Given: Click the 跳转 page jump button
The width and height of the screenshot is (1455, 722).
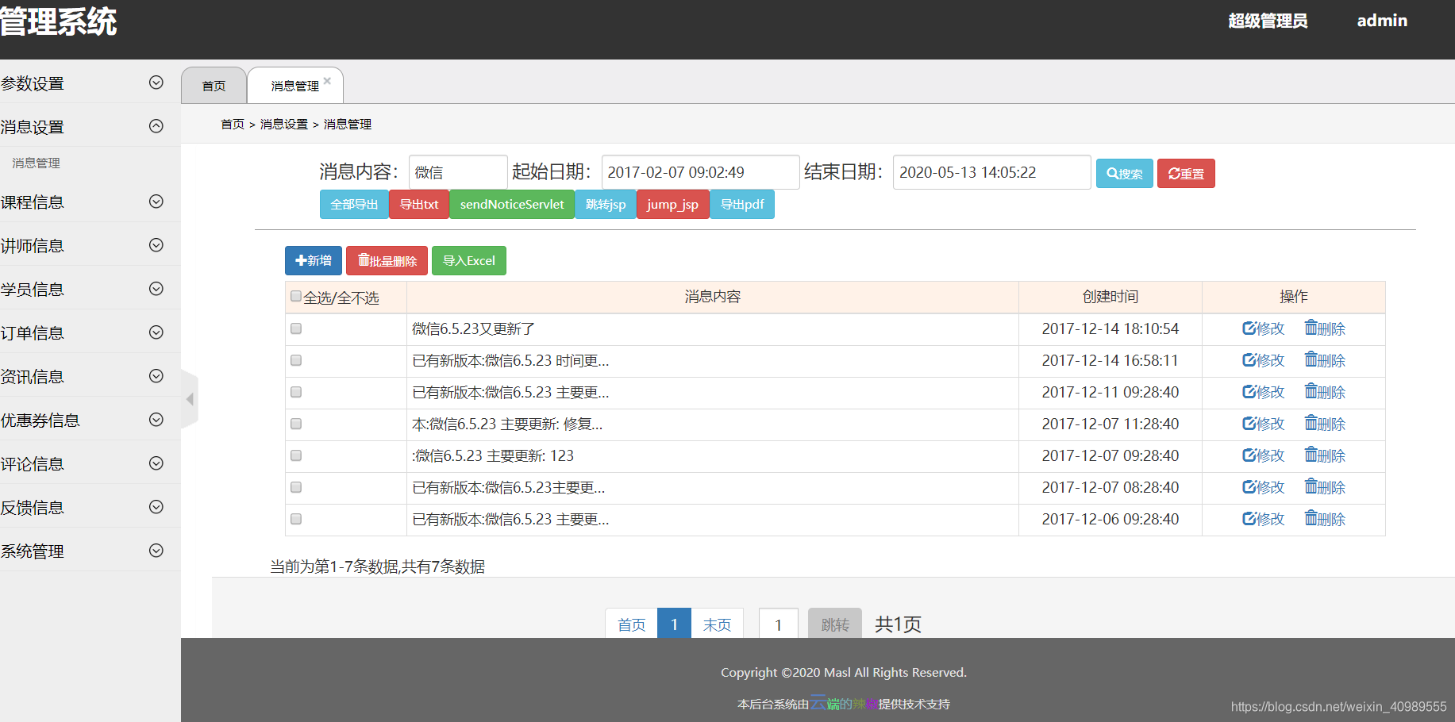Looking at the screenshot, I should (835, 624).
